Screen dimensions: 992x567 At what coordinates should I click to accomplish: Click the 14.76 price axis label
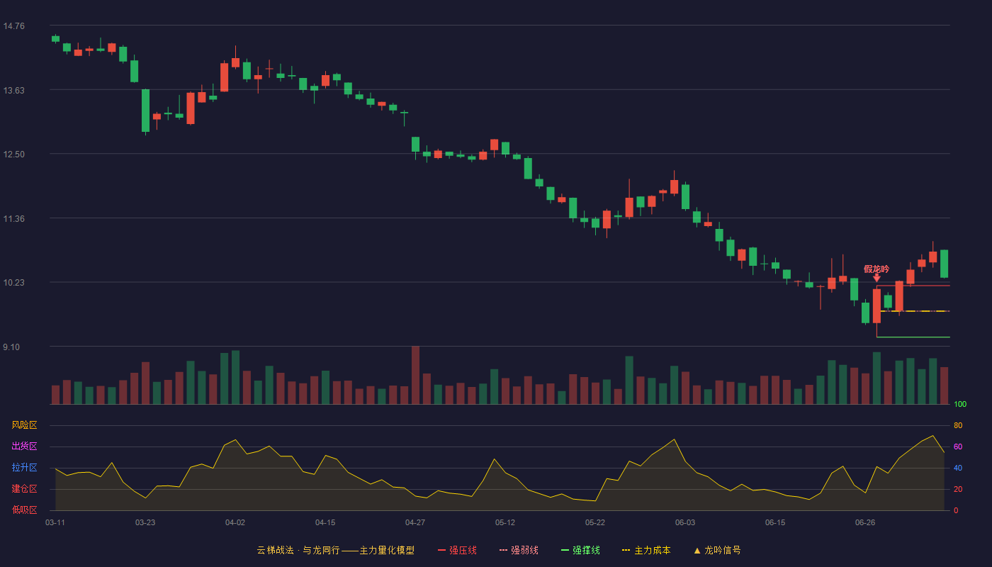click(x=13, y=26)
